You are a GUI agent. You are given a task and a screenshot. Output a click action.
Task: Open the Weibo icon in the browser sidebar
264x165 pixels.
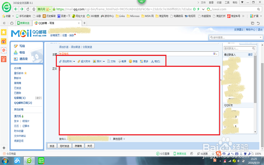4,41
